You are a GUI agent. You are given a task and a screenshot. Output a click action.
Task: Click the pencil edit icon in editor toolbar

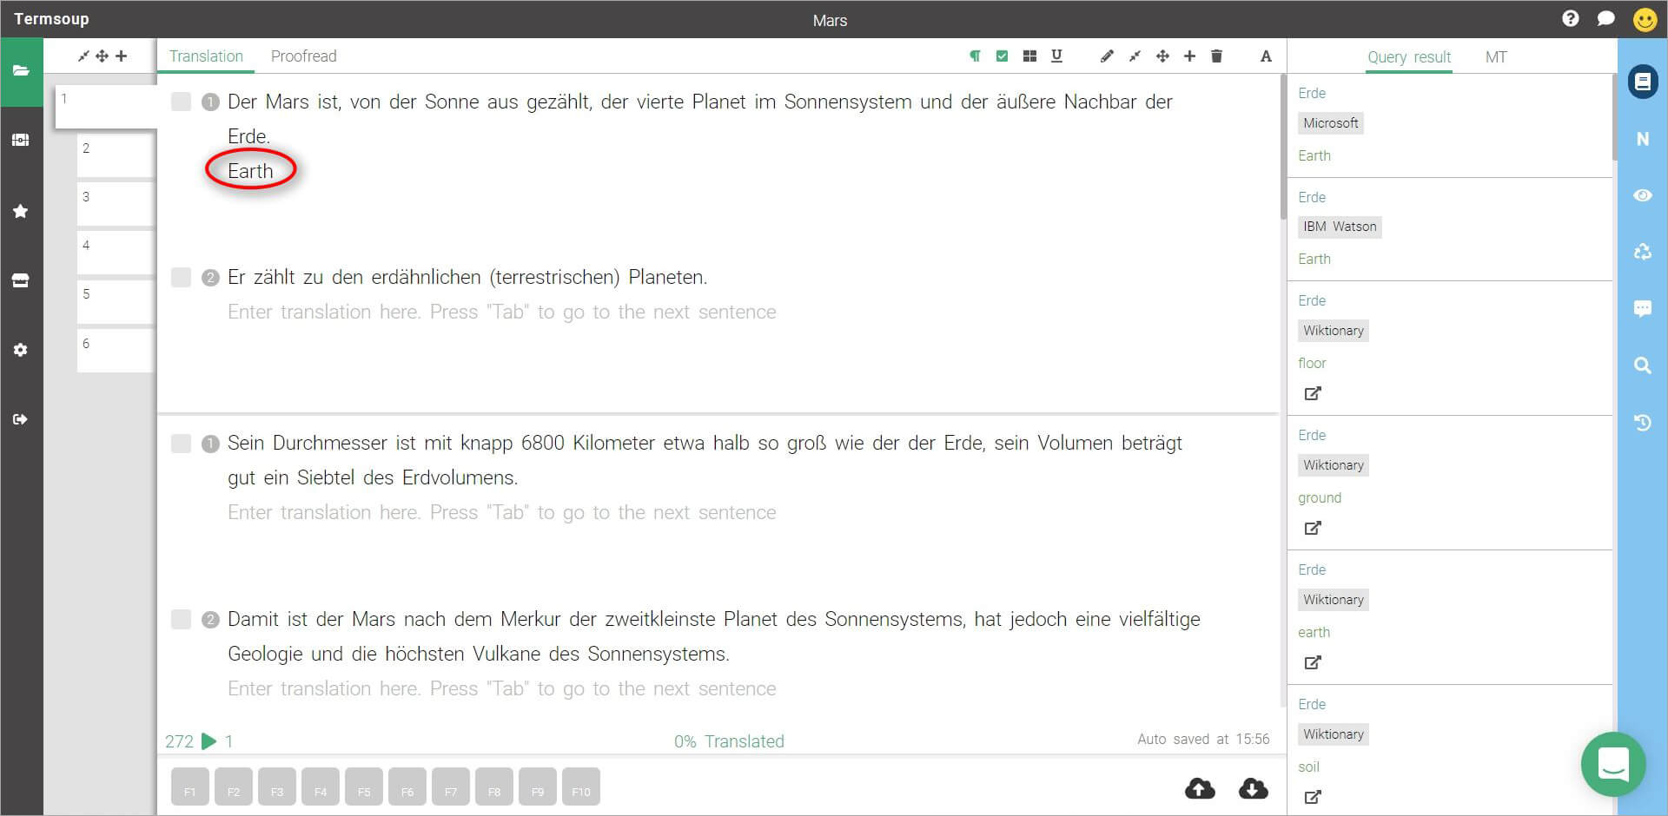point(1106,56)
